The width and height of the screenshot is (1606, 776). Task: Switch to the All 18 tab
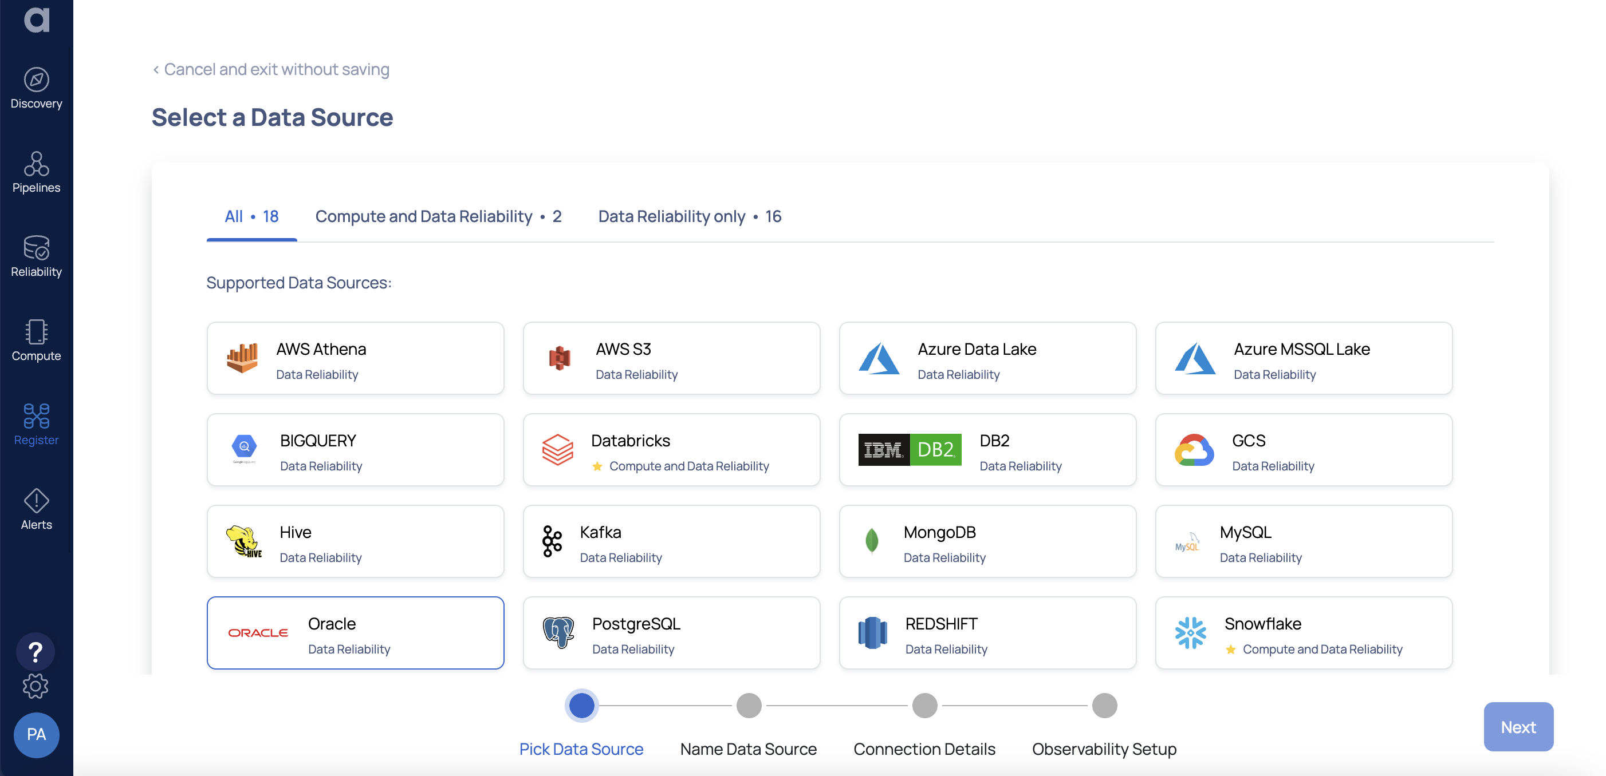252,216
